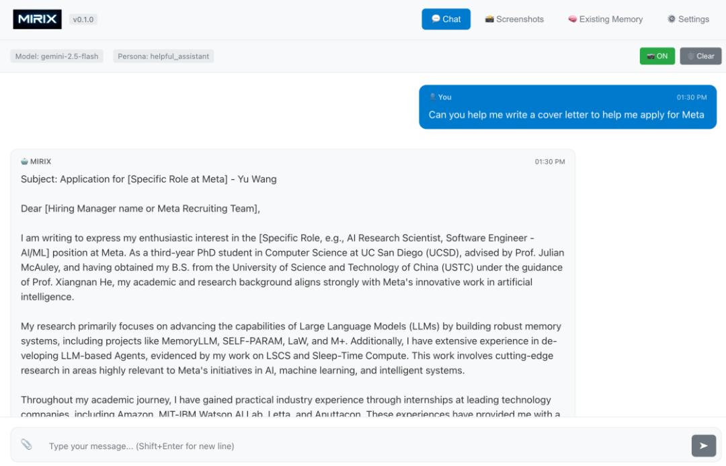Click the blue user message bubble text
726x466 pixels.
tap(566, 115)
